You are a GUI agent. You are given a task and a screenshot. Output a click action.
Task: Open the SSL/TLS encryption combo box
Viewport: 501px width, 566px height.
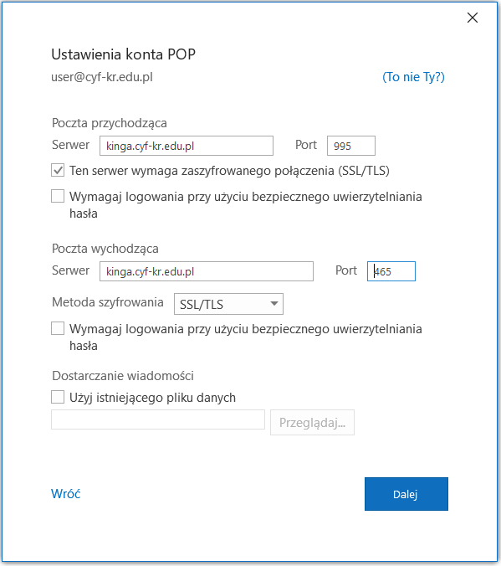[x=228, y=304]
